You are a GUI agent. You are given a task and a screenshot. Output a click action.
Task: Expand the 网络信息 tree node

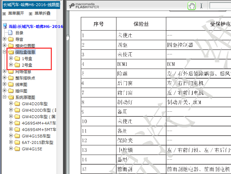click(4, 71)
